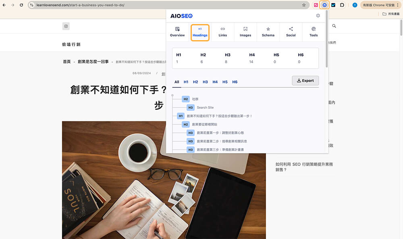Filter headings list by H1
The width and height of the screenshot is (403, 239).
pyautogui.click(x=186, y=82)
